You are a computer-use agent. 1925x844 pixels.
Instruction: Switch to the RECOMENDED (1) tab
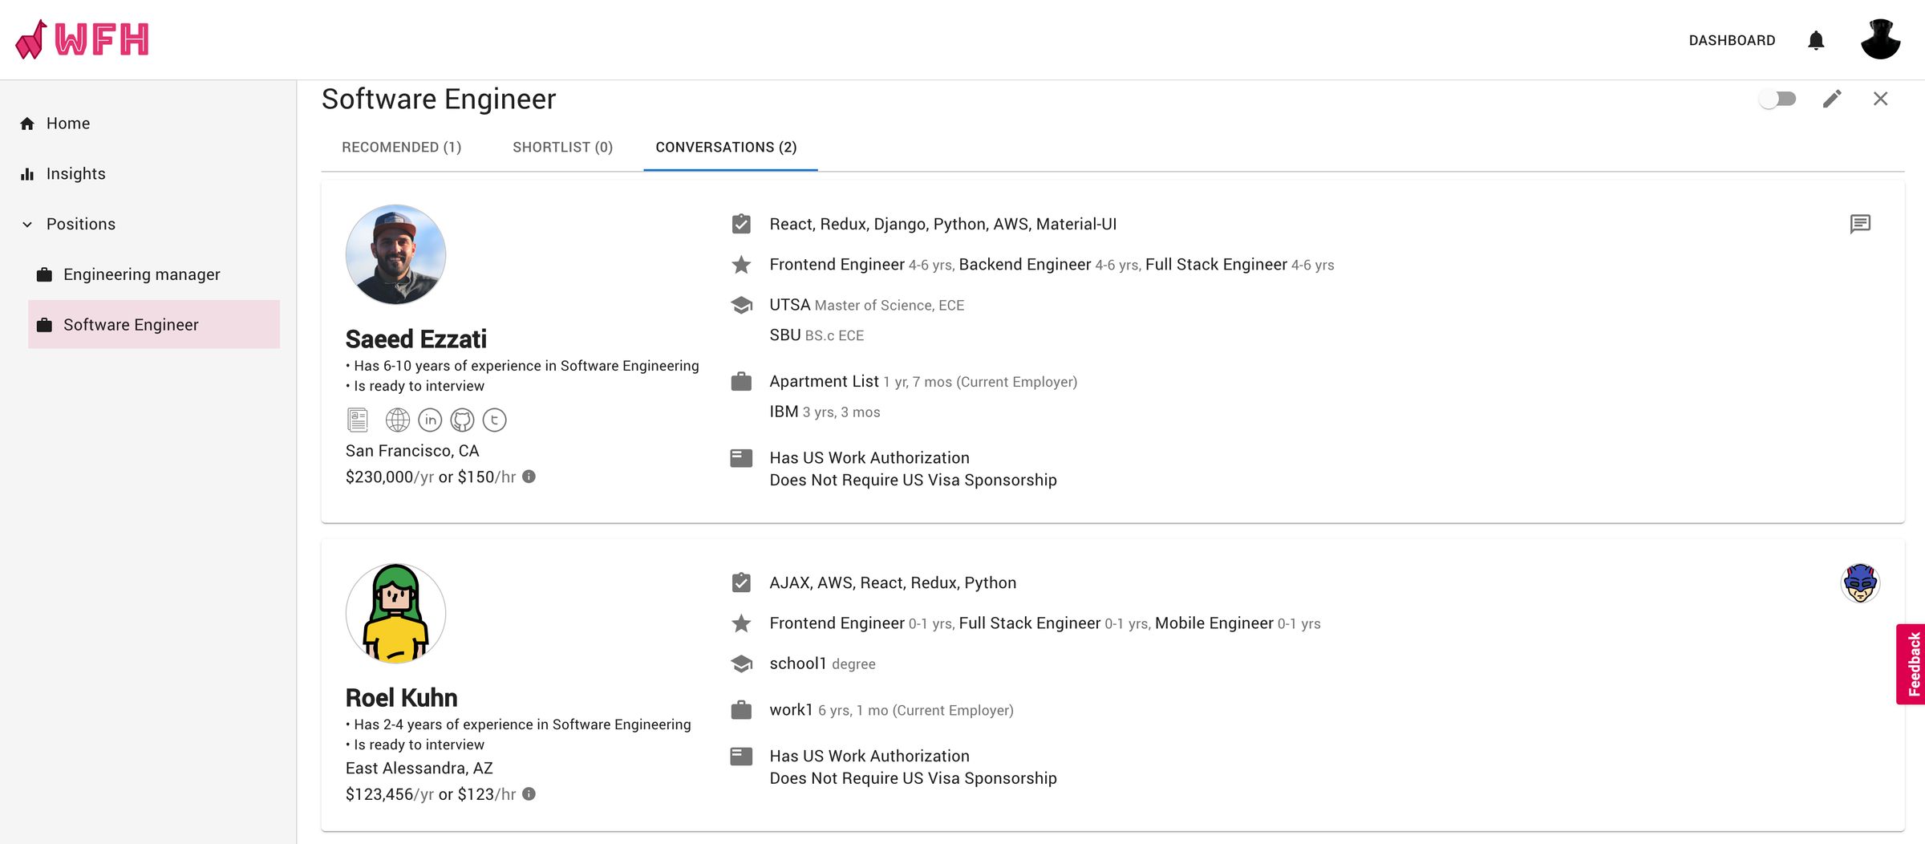tap(401, 148)
